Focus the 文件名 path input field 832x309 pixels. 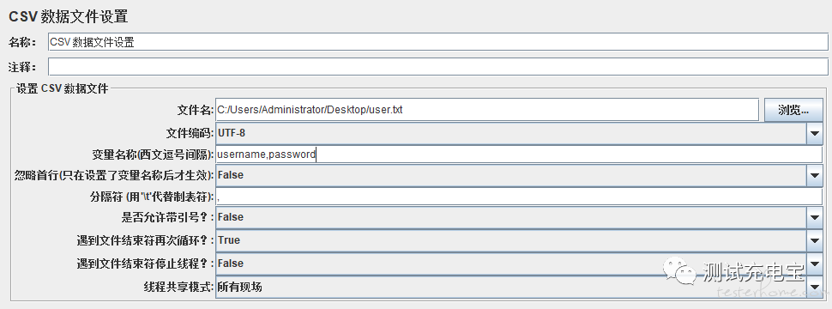(x=487, y=110)
